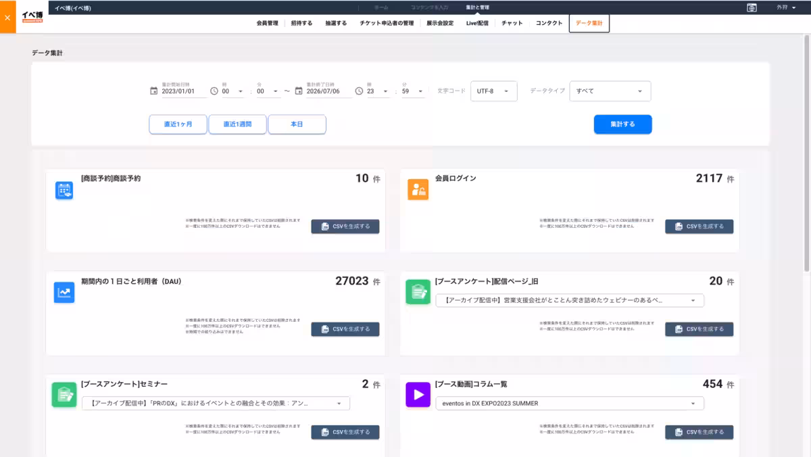Open the 展示会設定 menu

tap(440, 23)
